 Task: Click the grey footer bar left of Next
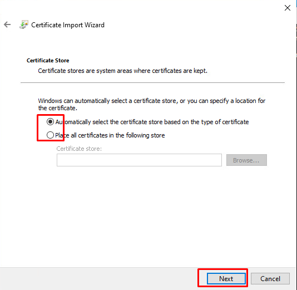coord(98,279)
